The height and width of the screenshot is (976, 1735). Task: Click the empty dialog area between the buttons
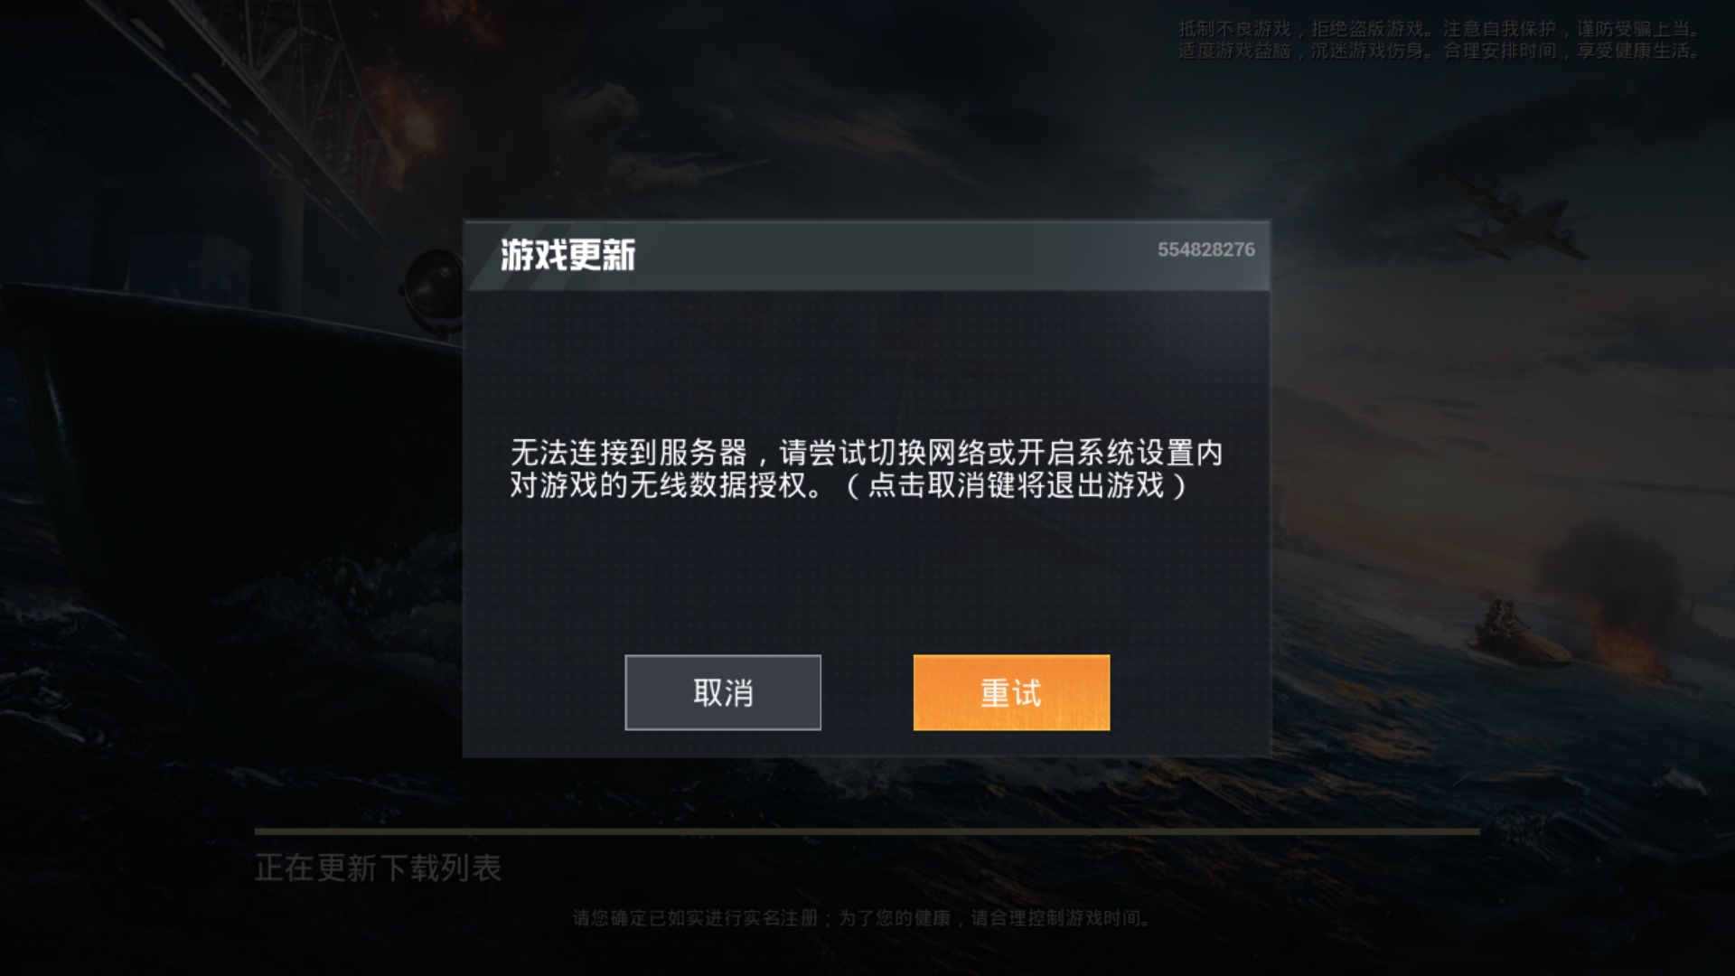coord(867,692)
